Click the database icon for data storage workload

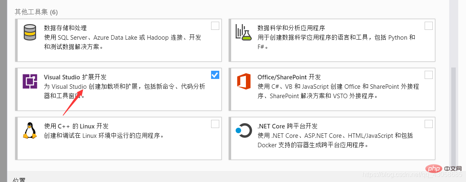point(30,33)
